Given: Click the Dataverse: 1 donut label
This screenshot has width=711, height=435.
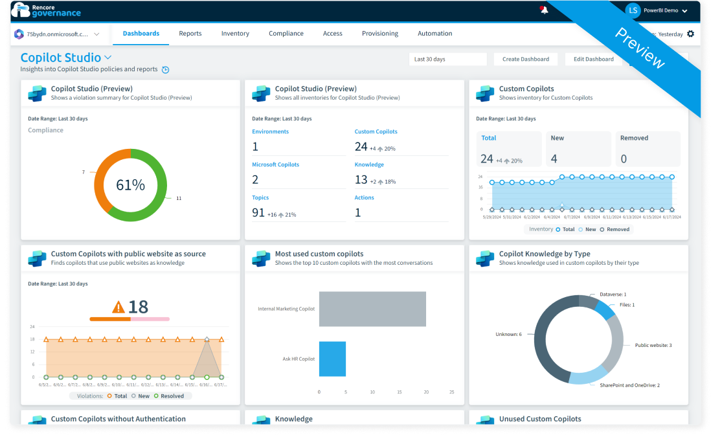Looking at the screenshot, I should 613,295.
